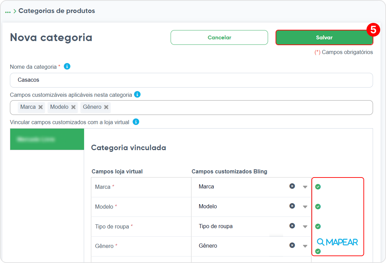
Task: Click Tipo de roupa row check icon
Action: click(318, 226)
